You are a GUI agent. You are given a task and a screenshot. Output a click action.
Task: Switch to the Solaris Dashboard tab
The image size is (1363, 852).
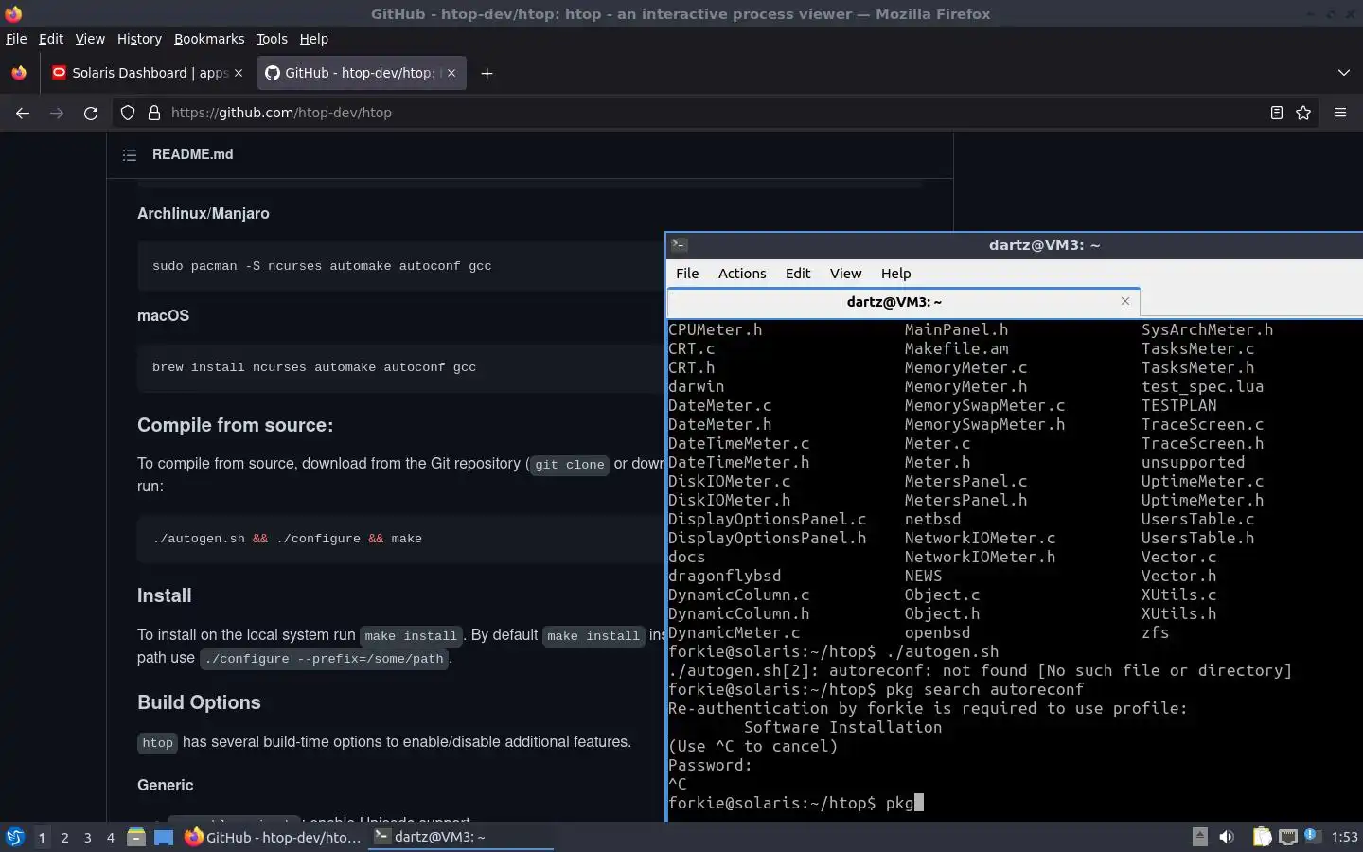(147, 73)
